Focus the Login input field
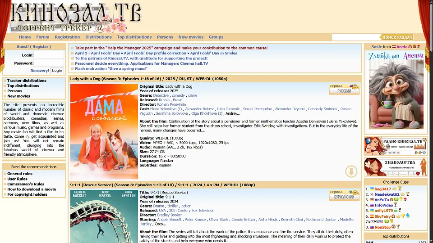The height and width of the screenshot is (243, 433). click(49, 55)
